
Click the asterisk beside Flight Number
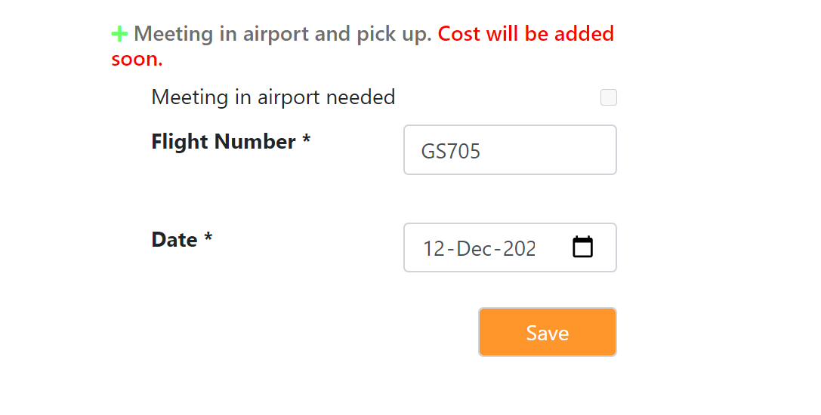pyautogui.click(x=307, y=142)
